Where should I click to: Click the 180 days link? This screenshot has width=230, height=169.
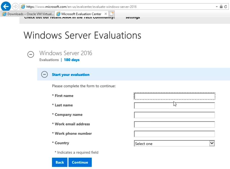[72, 60]
